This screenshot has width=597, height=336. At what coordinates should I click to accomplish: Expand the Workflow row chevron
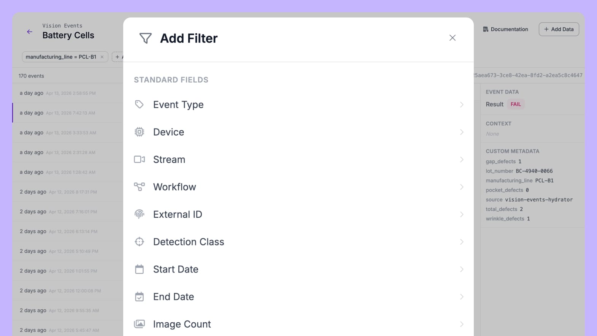point(461,187)
